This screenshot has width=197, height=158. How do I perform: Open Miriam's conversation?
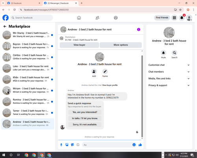click(28, 90)
